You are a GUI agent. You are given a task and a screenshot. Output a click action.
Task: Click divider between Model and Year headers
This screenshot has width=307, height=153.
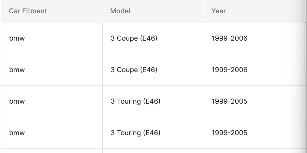pos(204,11)
